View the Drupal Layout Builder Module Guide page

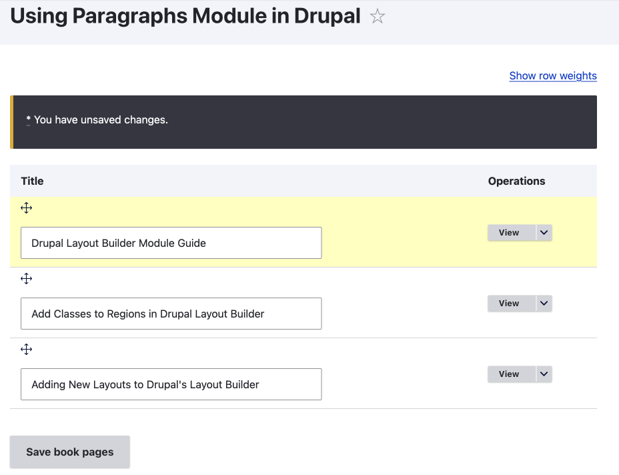512,233
